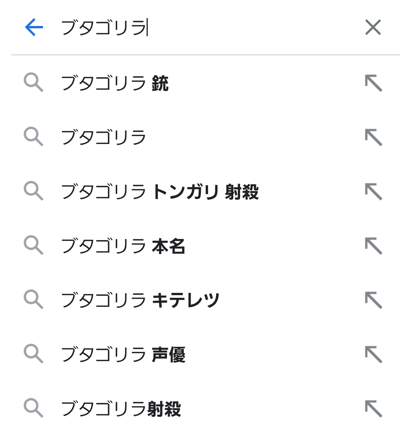This screenshot has width=407, height=435.
Task: Insert ブタゴリラ 声優 via arrow icon
Action: [x=373, y=354]
